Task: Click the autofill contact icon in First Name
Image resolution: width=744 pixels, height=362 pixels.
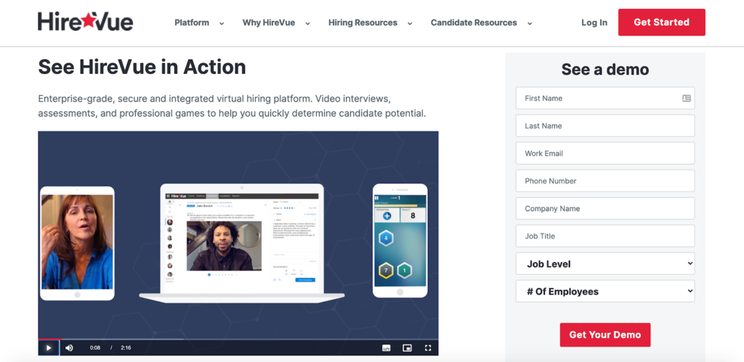Action: coord(686,98)
